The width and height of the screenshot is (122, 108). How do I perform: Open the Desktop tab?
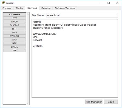(x=46, y=8)
